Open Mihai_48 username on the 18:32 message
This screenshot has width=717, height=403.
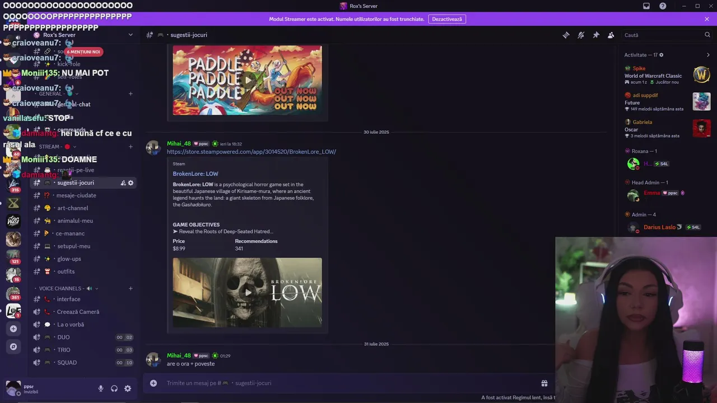179,144
